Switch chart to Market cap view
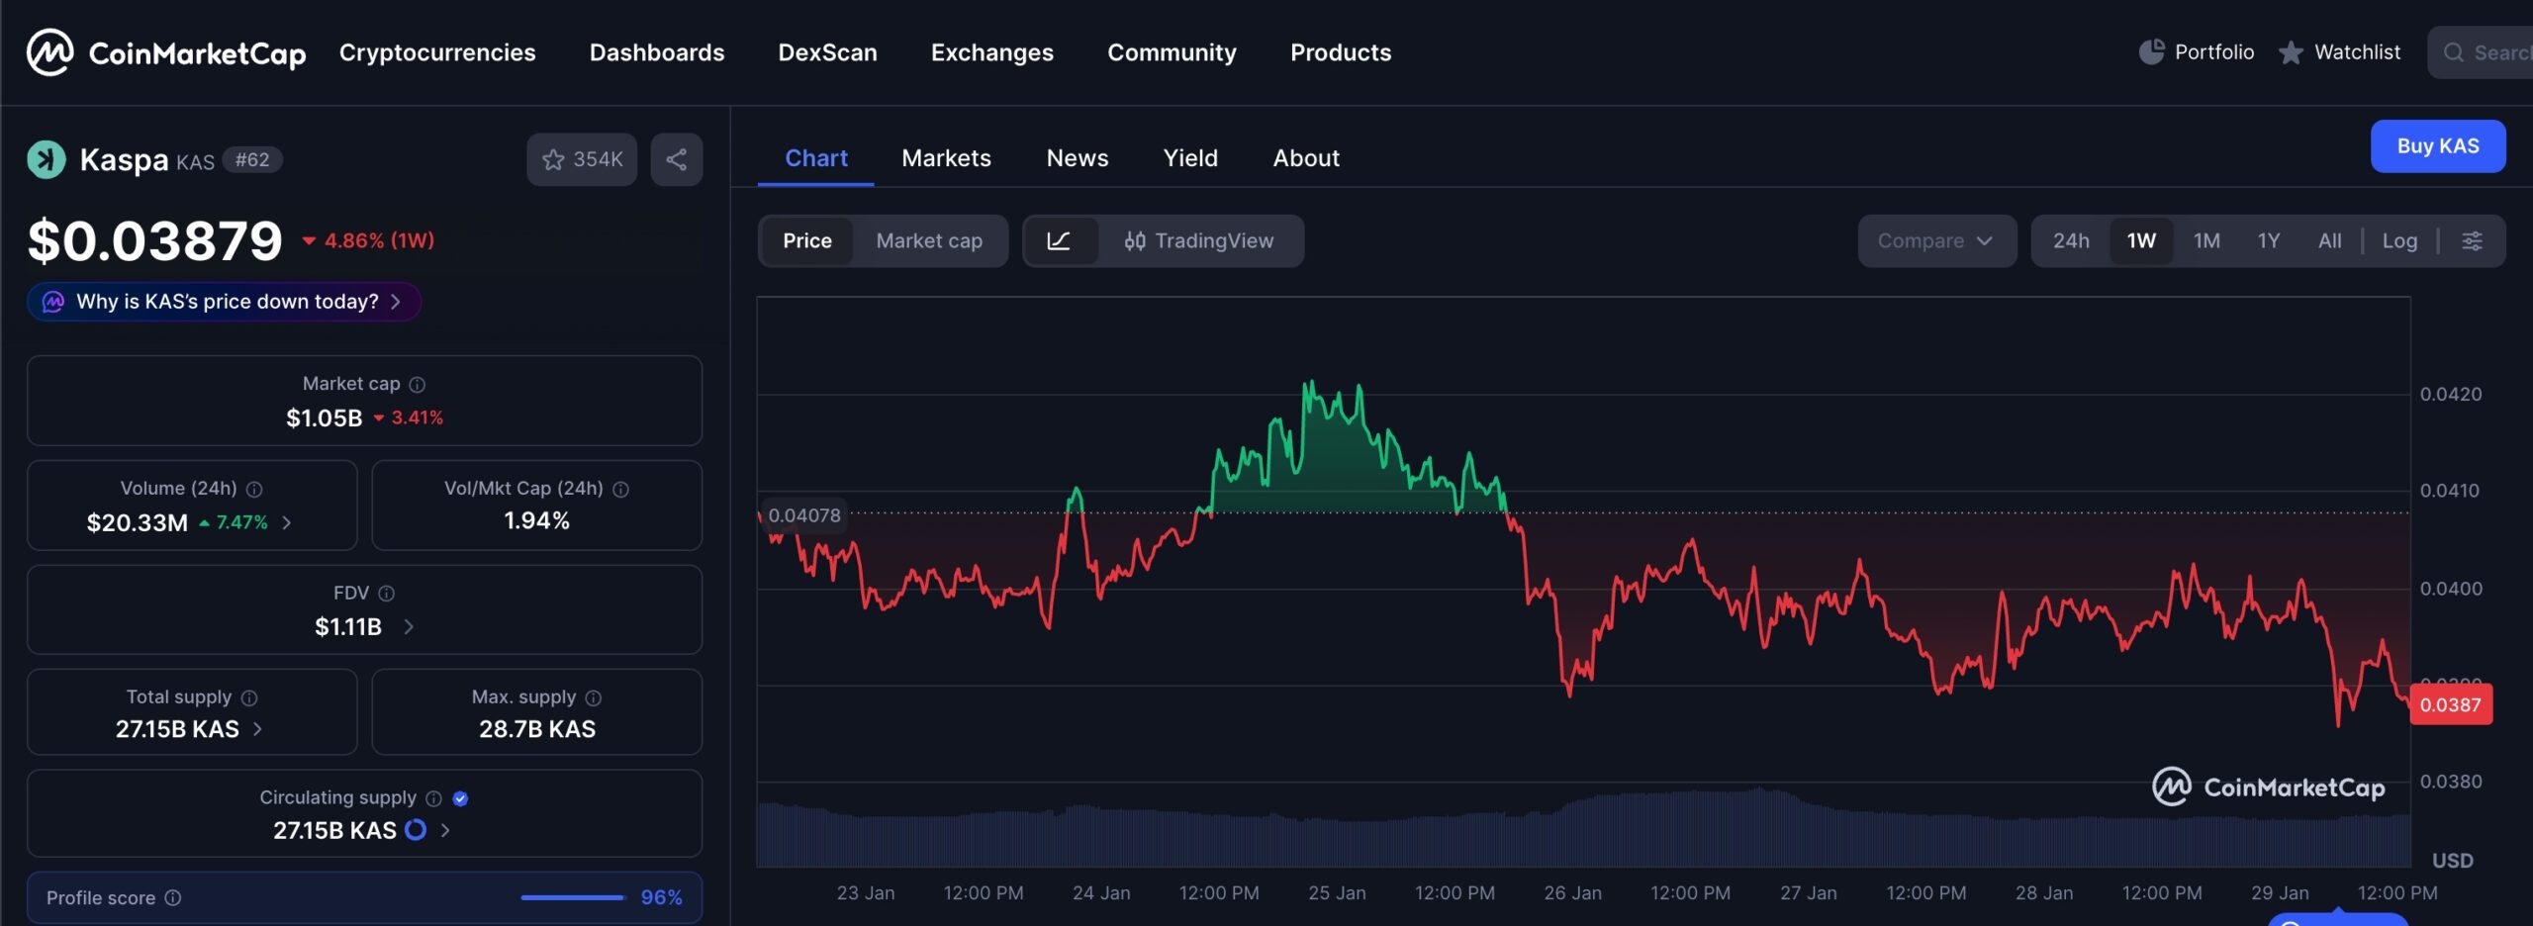The height and width of the screenshot is (926, 2533). (x=929, y=240)
